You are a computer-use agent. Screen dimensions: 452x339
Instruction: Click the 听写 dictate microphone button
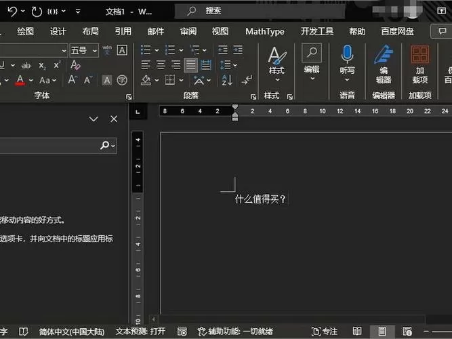point(347,64)
